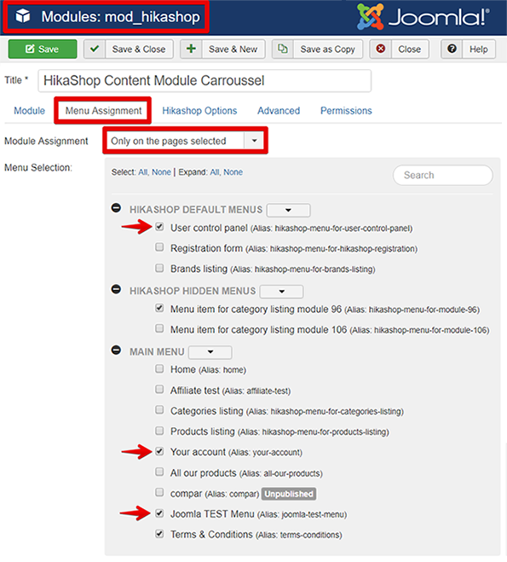Click the Joomla logo
Image resolution: width=507 pixels, height=562 pixels.
point(423,17)
